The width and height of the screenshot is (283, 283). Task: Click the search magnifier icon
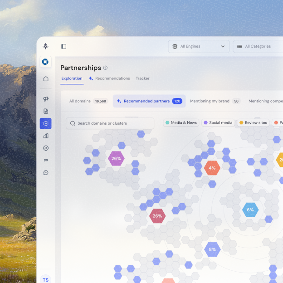point(73,123)
